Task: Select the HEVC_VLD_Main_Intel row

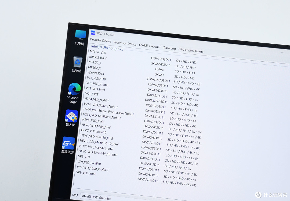Action: point(141,131)
